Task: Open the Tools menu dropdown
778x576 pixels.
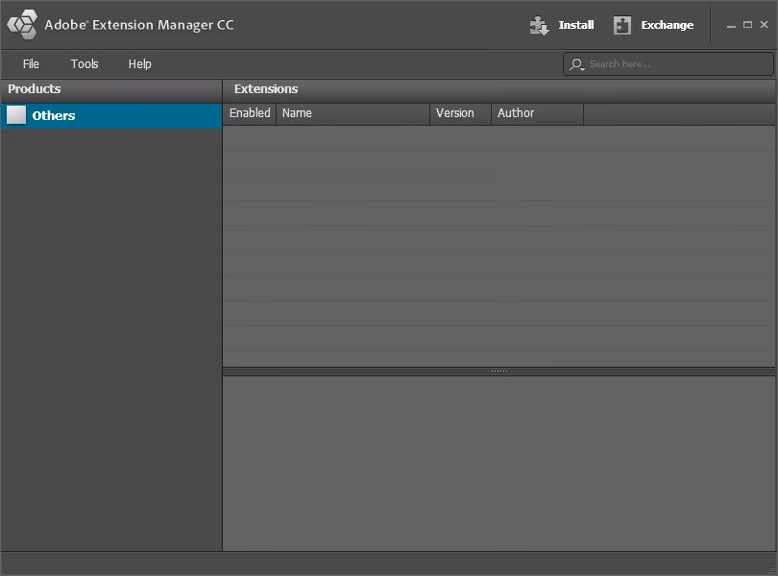Action: [85, 64]
